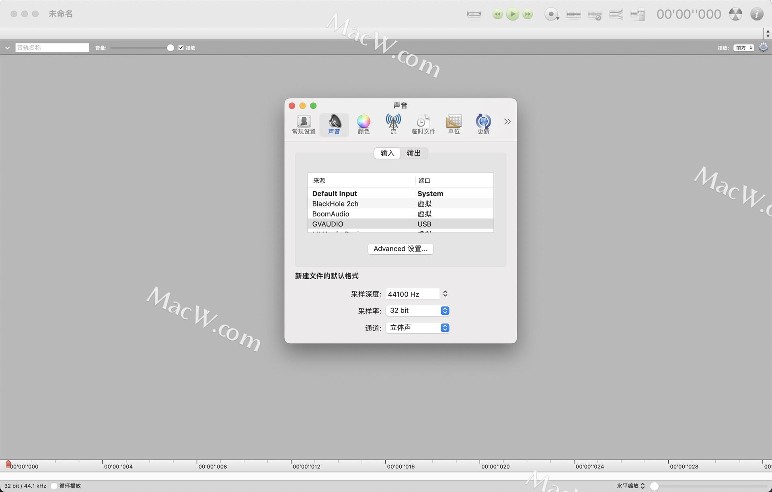Open the General Settings preferences tab
This screenshot has width=772, height=492.
tap(304, 125)
